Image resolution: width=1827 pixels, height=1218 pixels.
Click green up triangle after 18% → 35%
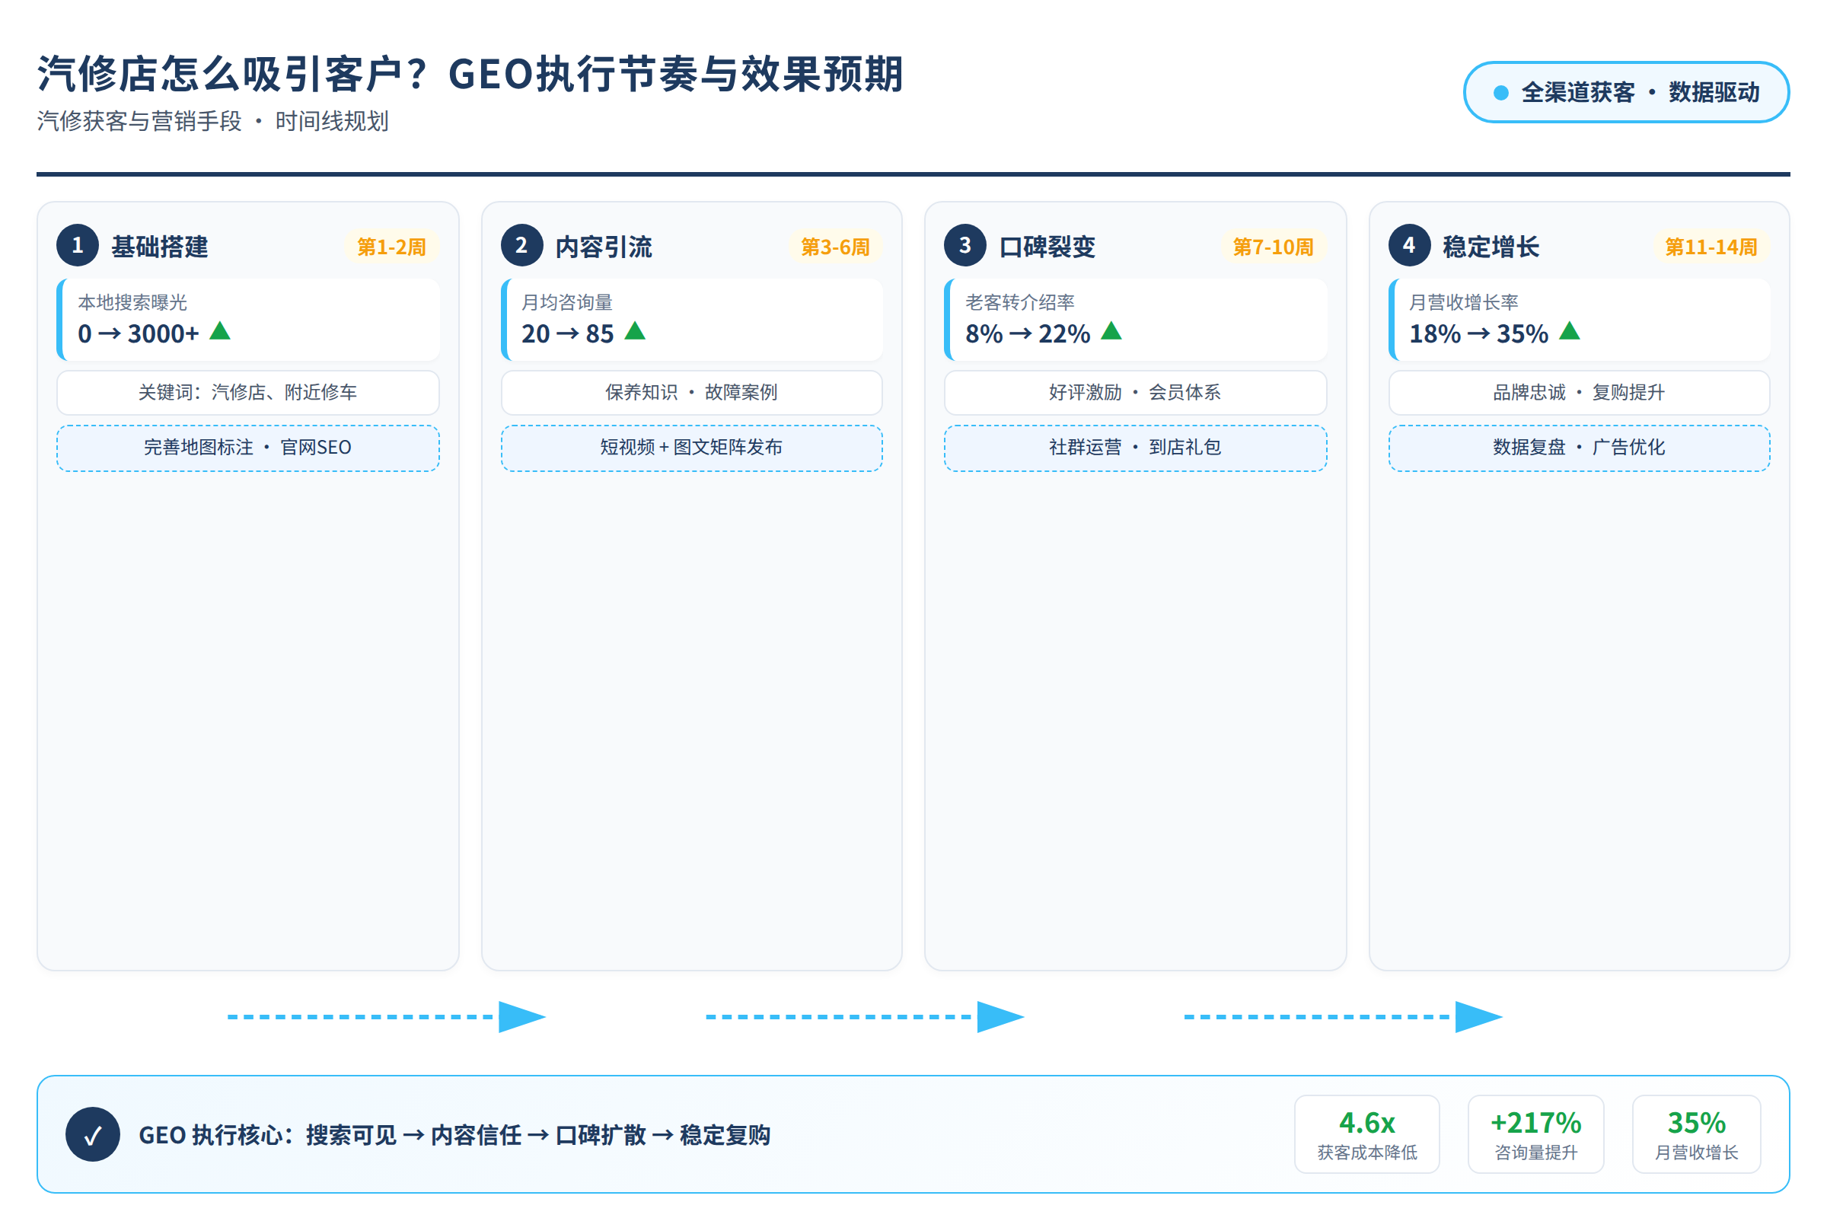click(1570, 331)
